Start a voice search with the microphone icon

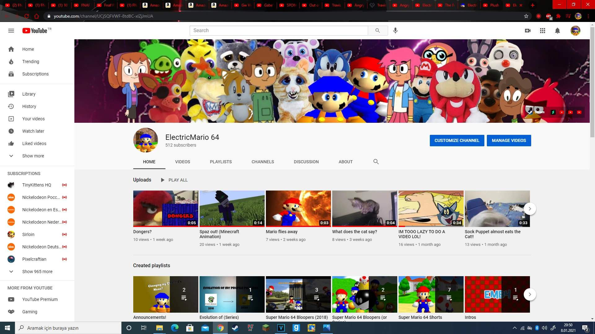click(395, 31)
